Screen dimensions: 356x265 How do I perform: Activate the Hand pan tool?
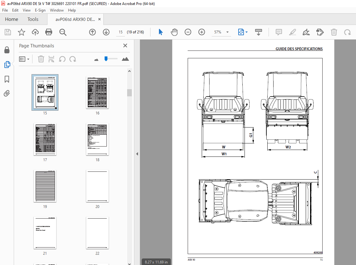tap(174, 32)
